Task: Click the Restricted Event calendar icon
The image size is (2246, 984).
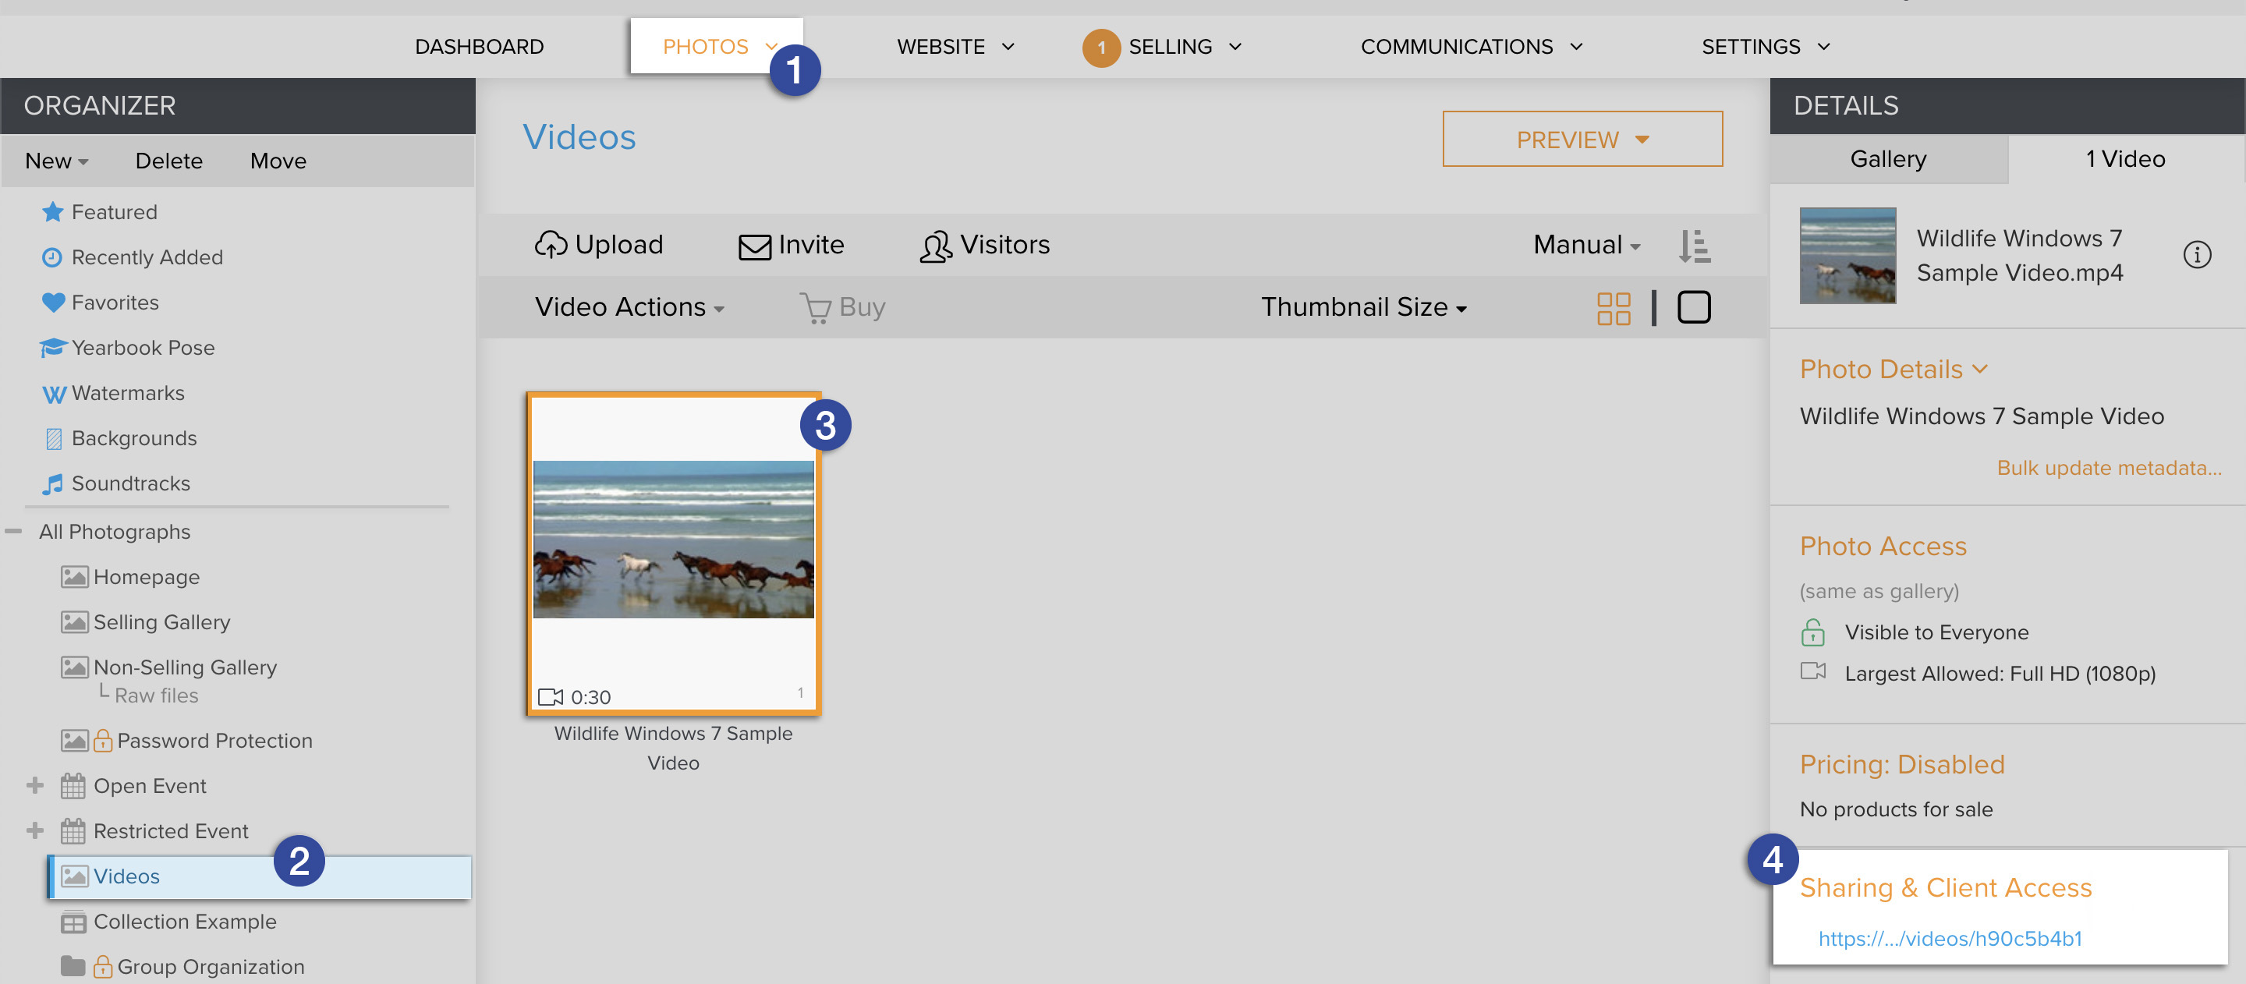Action: (73, 831)
